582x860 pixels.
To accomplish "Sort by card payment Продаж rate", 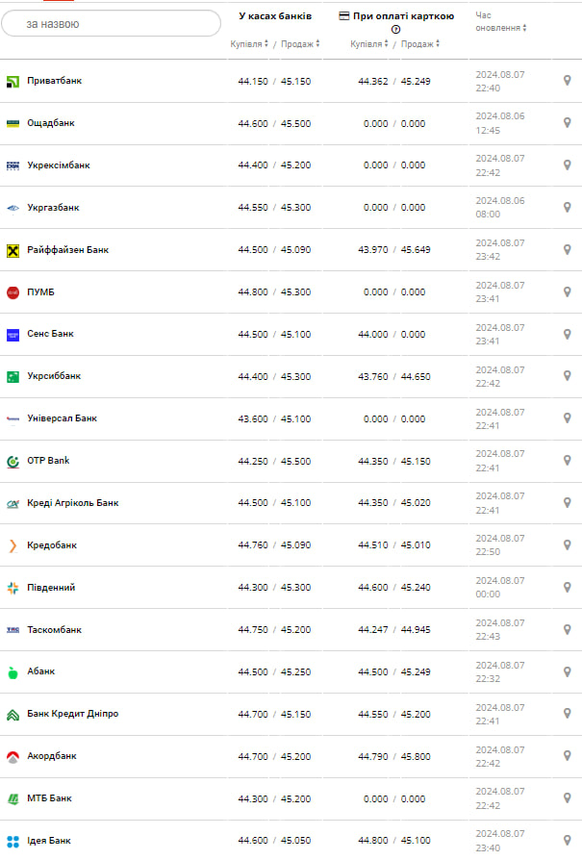I will click(x=420, y=44).
